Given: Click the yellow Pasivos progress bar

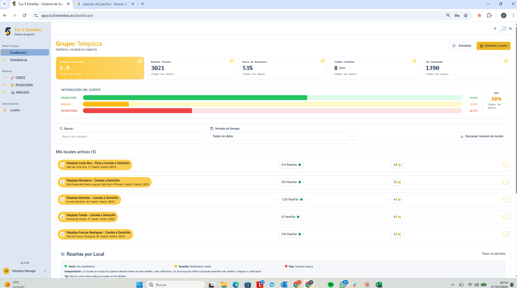Looking at the screenshot, I should (106, 104).
